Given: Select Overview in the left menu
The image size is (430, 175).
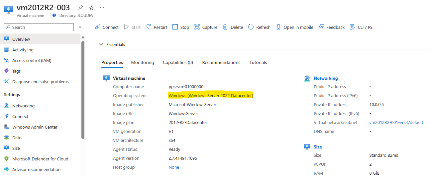Looking at the screenshot, I should pos(41,39).
